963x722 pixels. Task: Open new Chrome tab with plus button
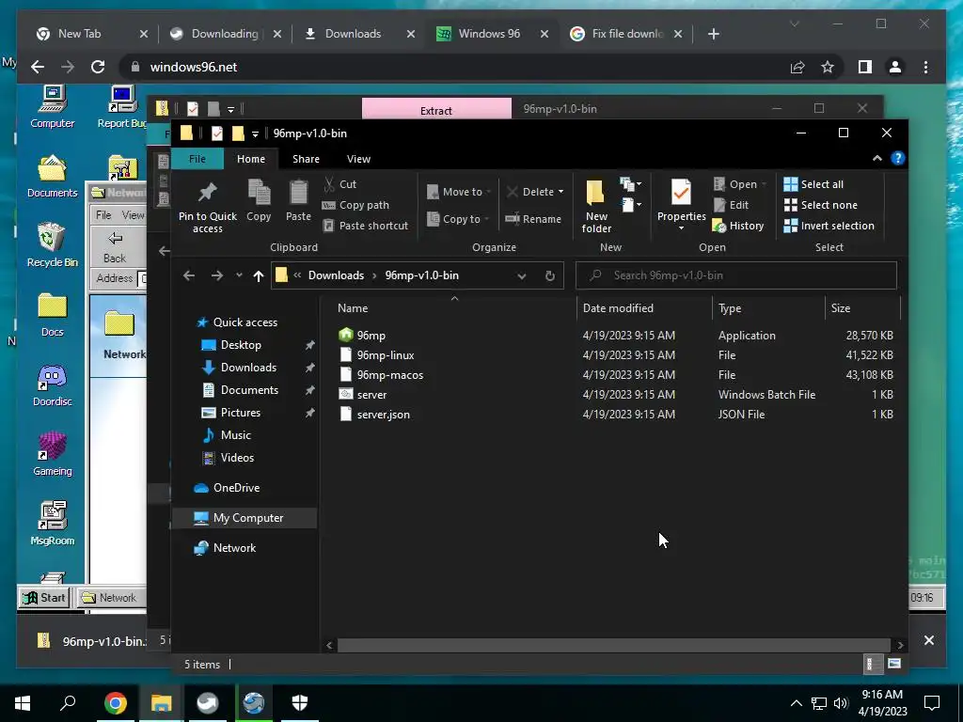click(713, 34)
